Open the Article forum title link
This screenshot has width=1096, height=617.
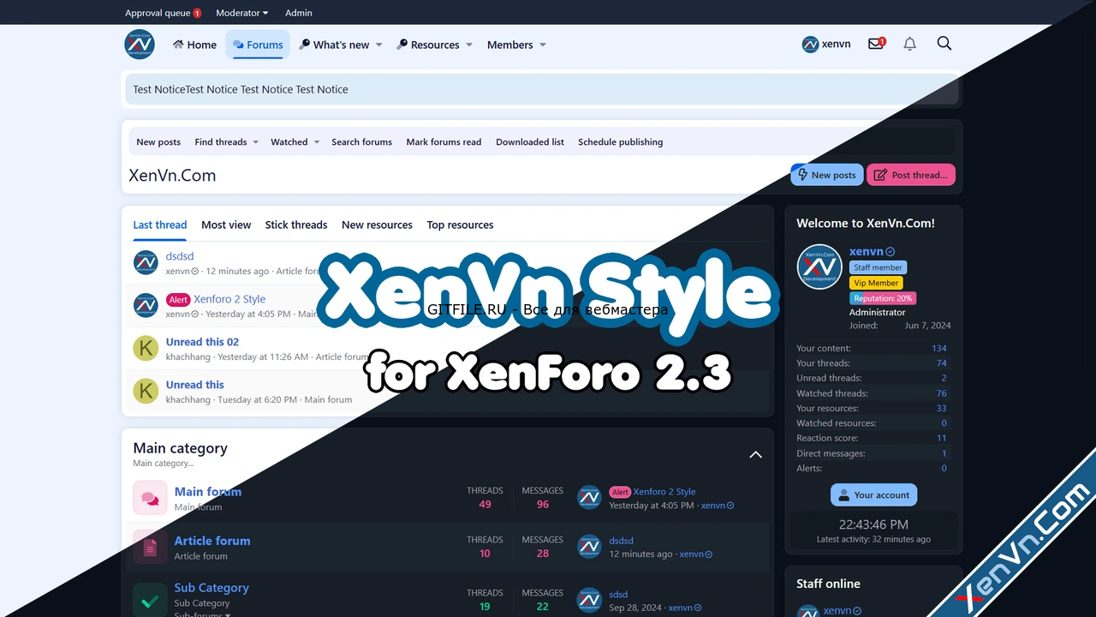[212, 541]
